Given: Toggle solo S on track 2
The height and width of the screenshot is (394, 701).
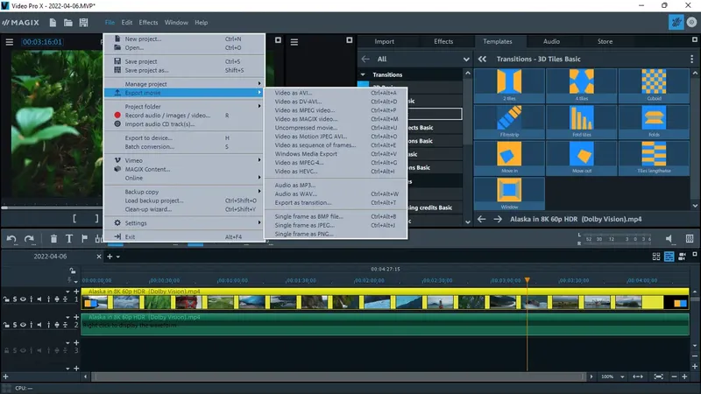Looking at the screenshot, I should 14,325.
